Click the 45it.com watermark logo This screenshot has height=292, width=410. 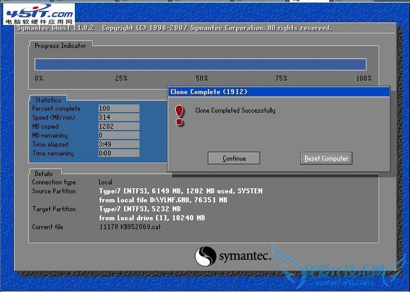37,13
